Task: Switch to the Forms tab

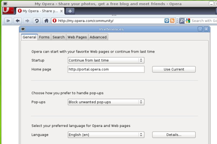Action: coord(44,37)
